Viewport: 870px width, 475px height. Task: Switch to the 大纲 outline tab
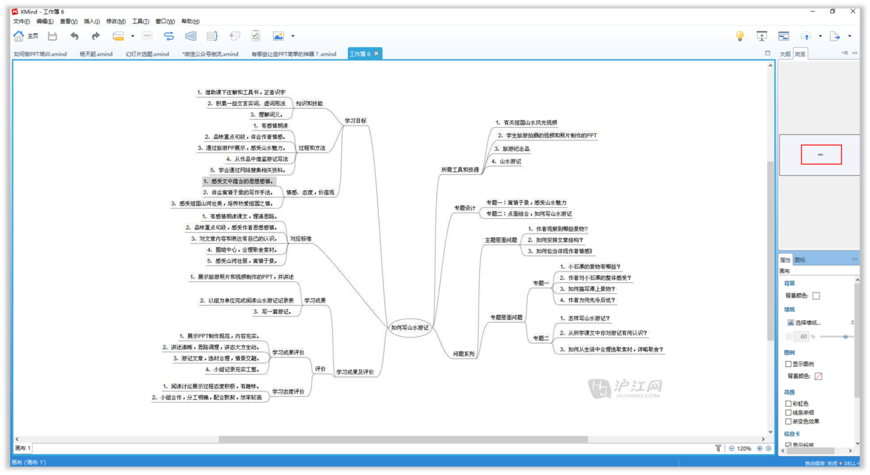785,54
